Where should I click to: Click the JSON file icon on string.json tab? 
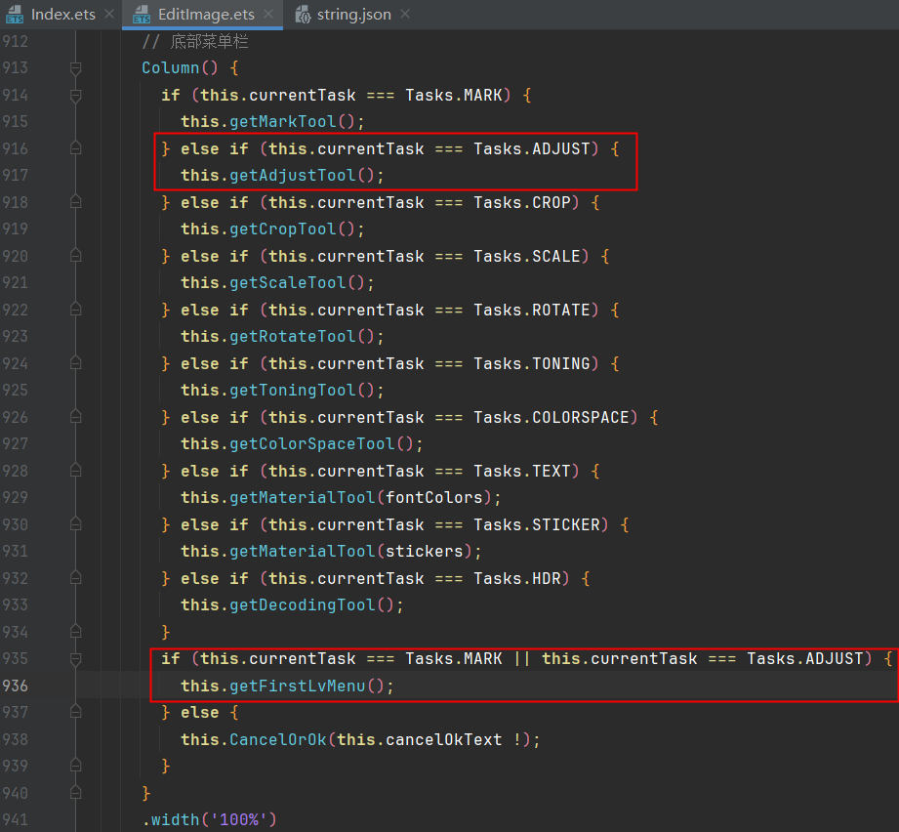tap(302, 15)
